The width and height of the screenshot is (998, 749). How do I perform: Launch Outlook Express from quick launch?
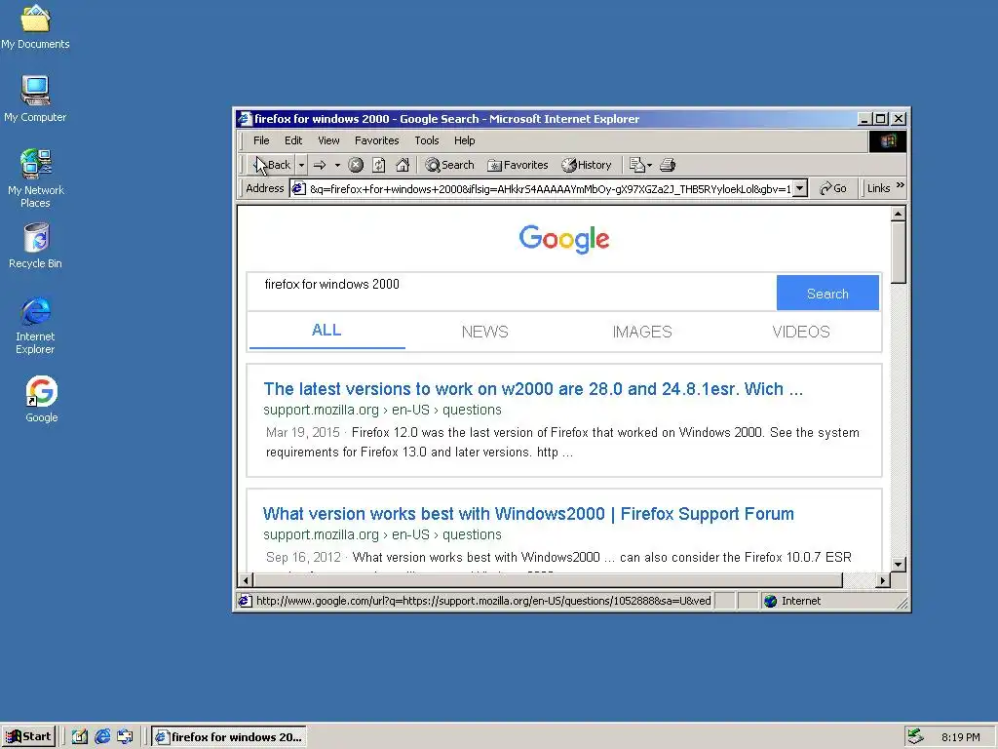pos(126,737)
